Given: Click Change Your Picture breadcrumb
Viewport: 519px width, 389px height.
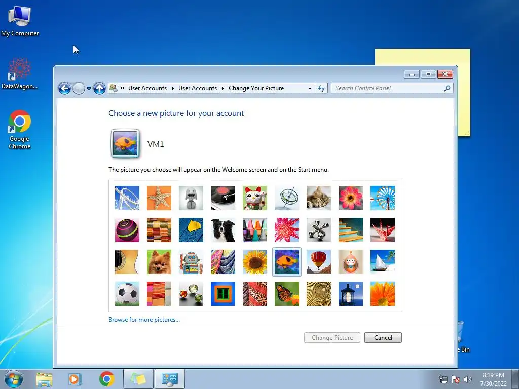Looking at the screenshot, I should pyautogui.click(x=256, y=88).
